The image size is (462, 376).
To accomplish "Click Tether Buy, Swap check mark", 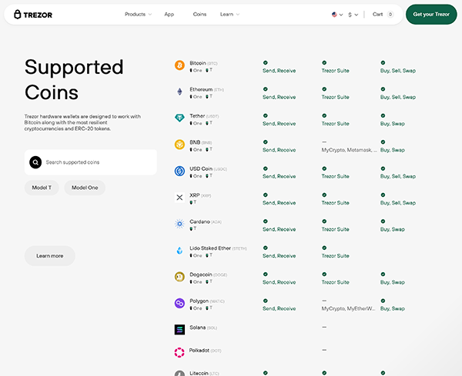I will tap(383, 115).
